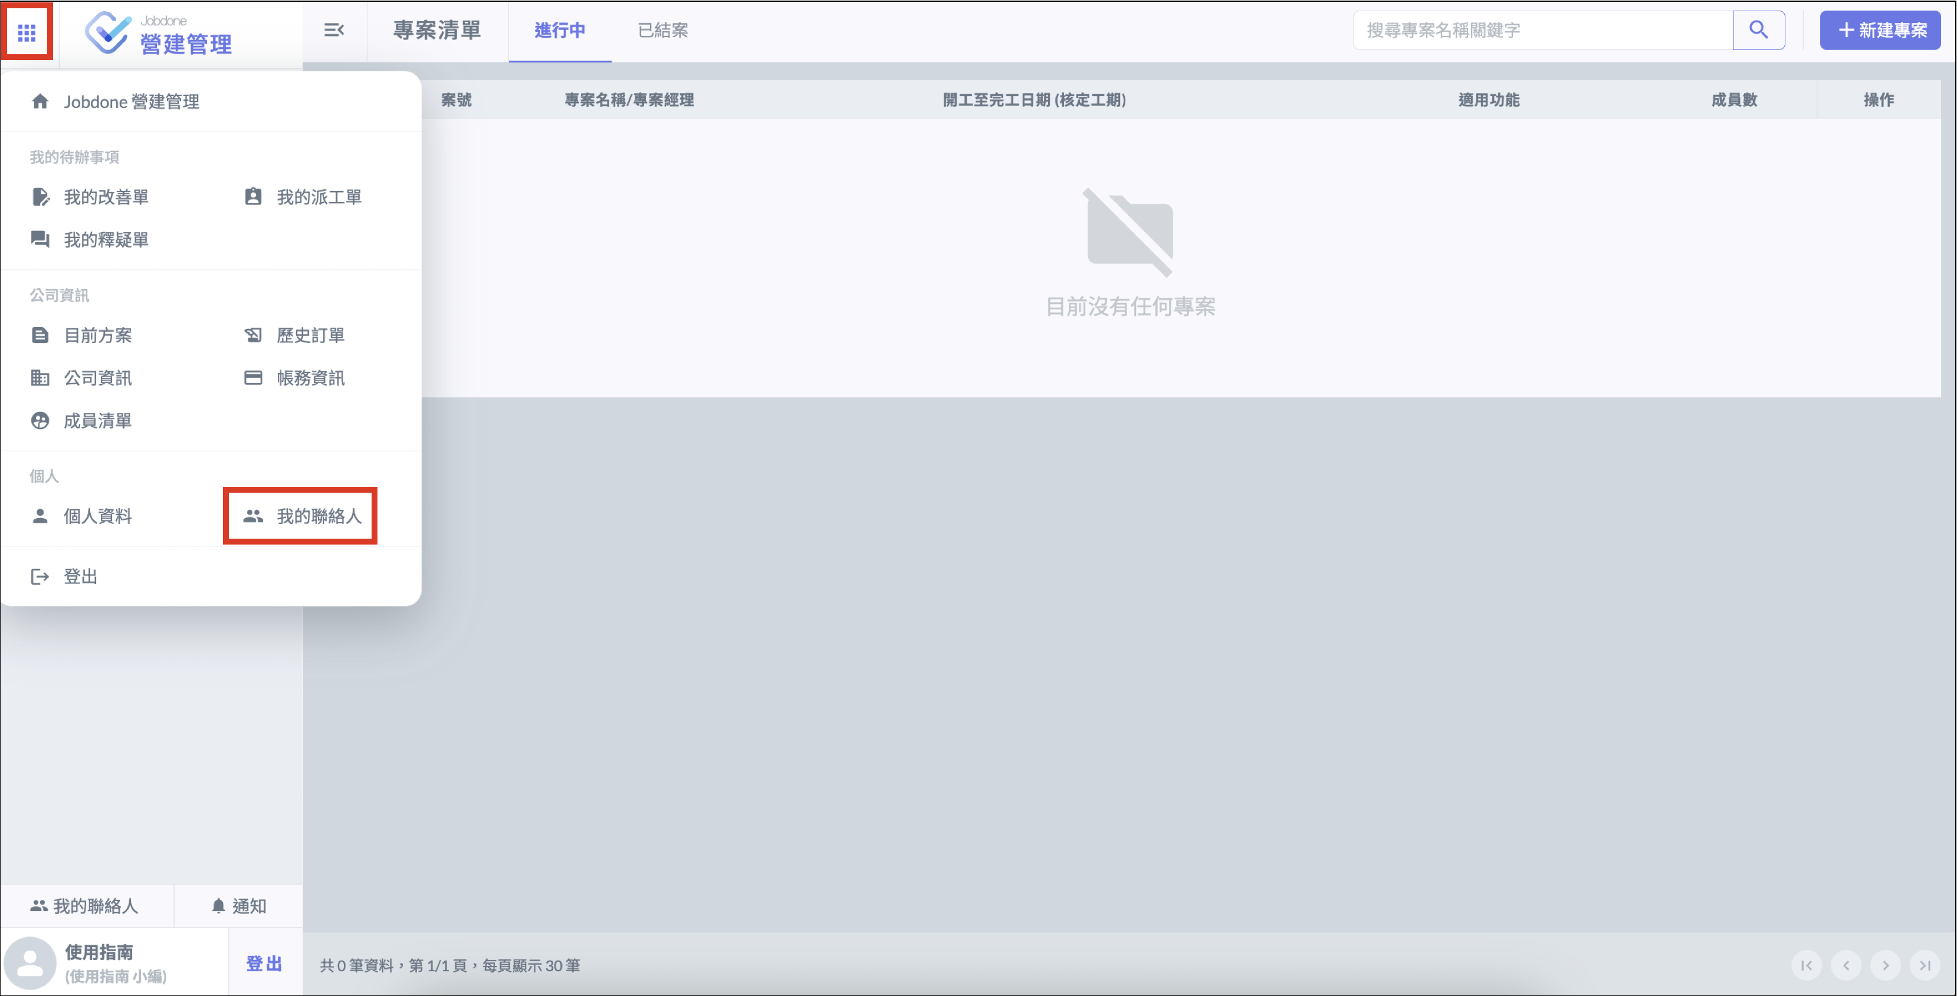
Task: Collapse the sidebar with the menu icon
Action: click(333, 29)
